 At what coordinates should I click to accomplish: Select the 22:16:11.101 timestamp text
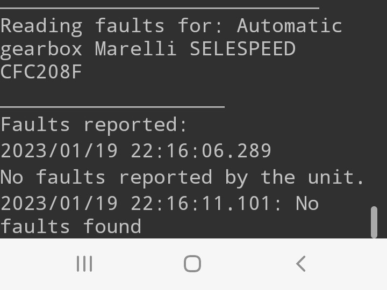coord(200,204)
